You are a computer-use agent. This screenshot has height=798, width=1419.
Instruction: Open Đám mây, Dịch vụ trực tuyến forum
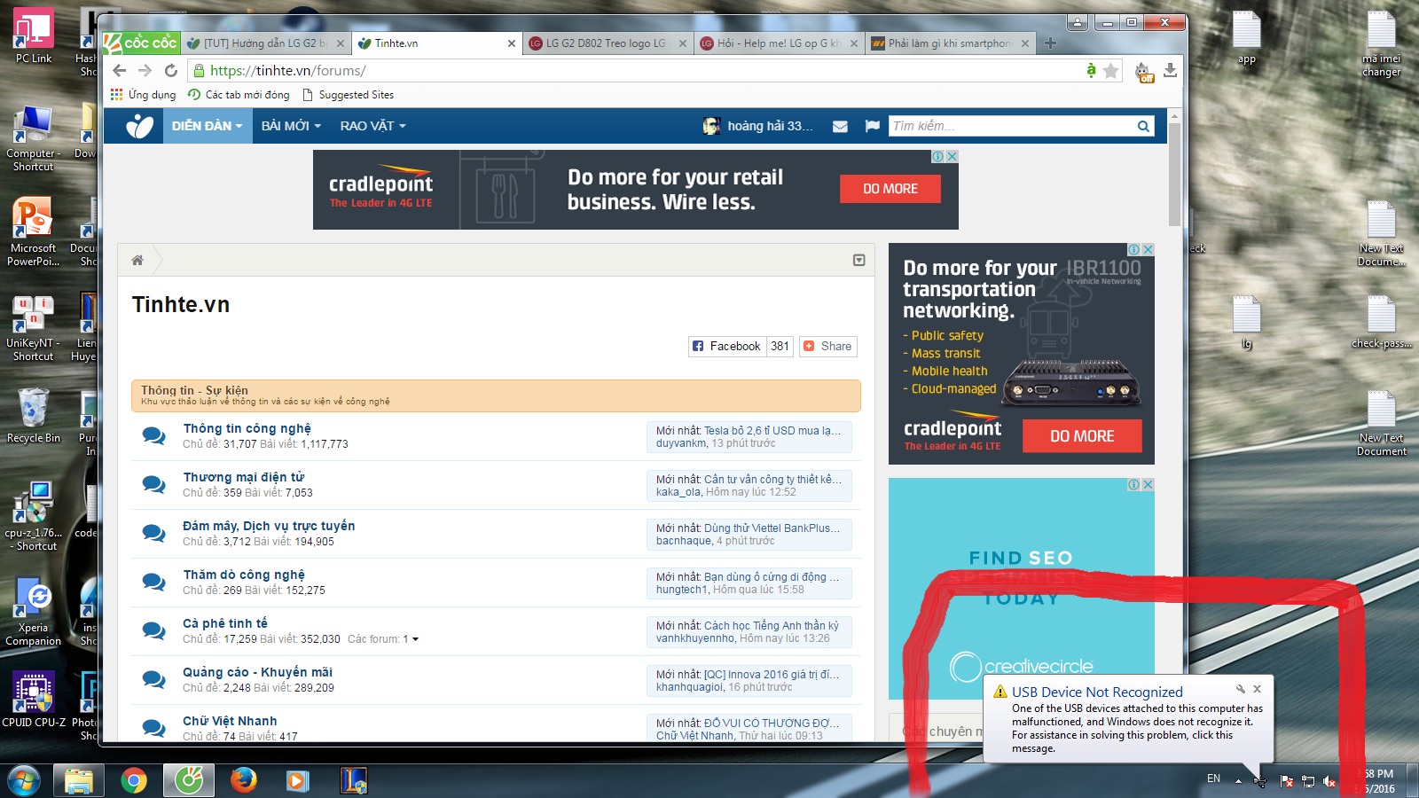point(269,526)
